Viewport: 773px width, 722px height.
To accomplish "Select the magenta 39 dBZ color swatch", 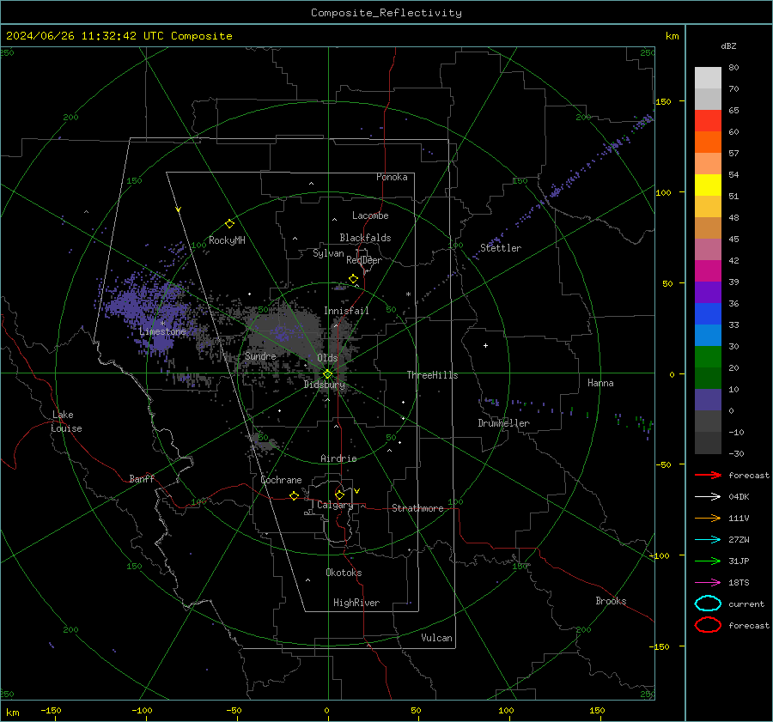I will (x=708, y=271).
